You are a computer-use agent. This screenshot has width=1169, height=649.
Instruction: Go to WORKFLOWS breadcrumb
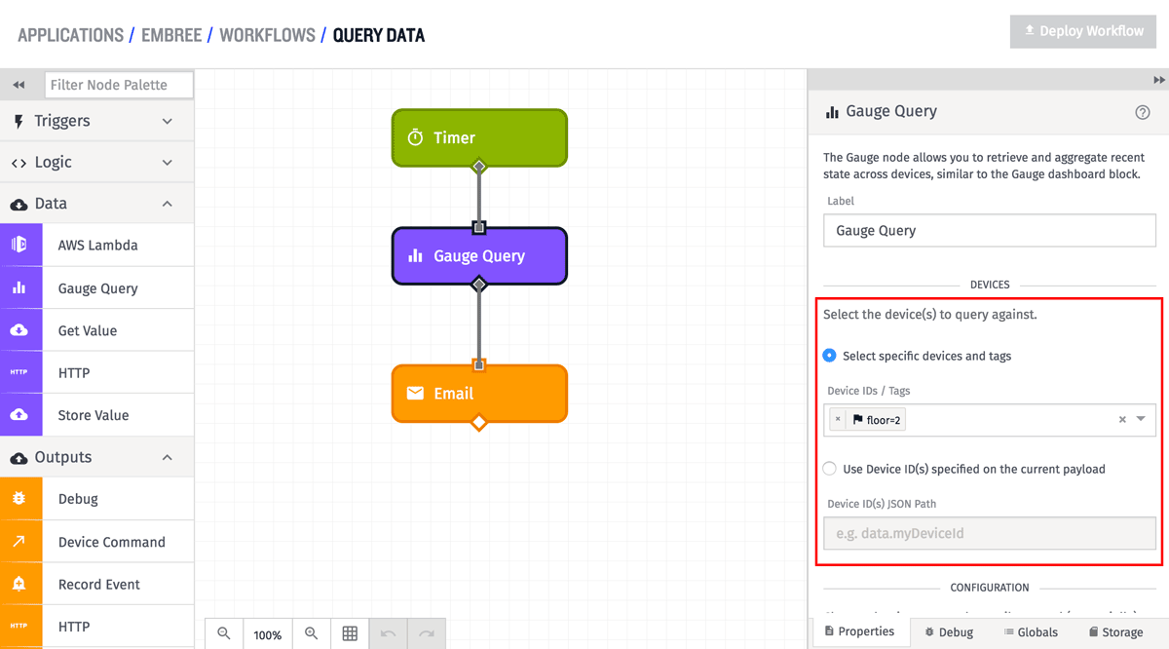(267, 35)
